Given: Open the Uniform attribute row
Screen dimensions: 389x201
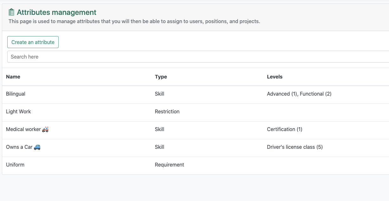Looking at the screenshot, I should [15, 165].
